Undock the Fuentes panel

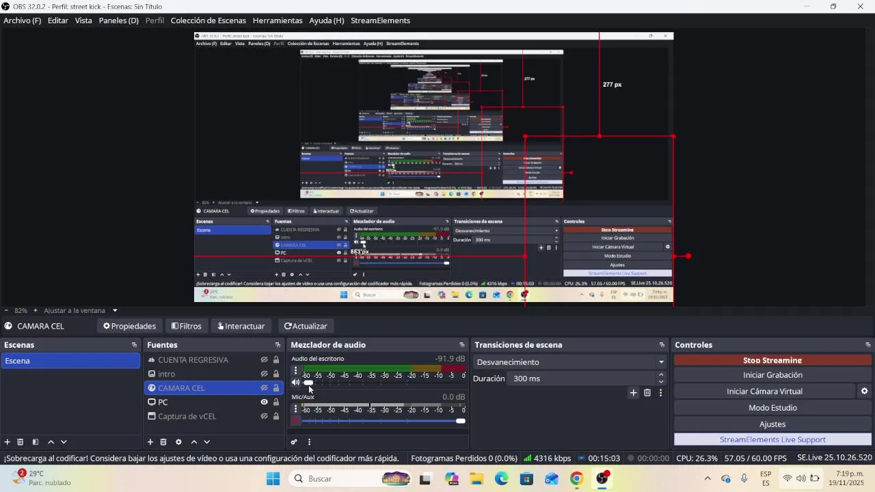click(278, 345)
